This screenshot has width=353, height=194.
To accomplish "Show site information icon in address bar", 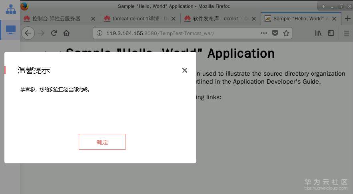I will tap(99, 33).
